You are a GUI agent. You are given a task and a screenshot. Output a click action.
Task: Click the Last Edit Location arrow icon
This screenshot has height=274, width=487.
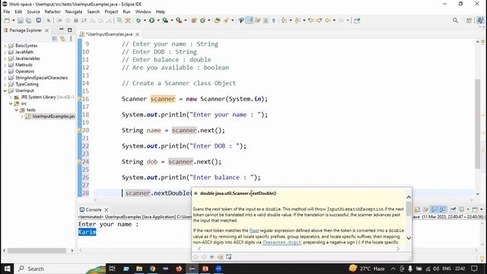tap(311, 21)
